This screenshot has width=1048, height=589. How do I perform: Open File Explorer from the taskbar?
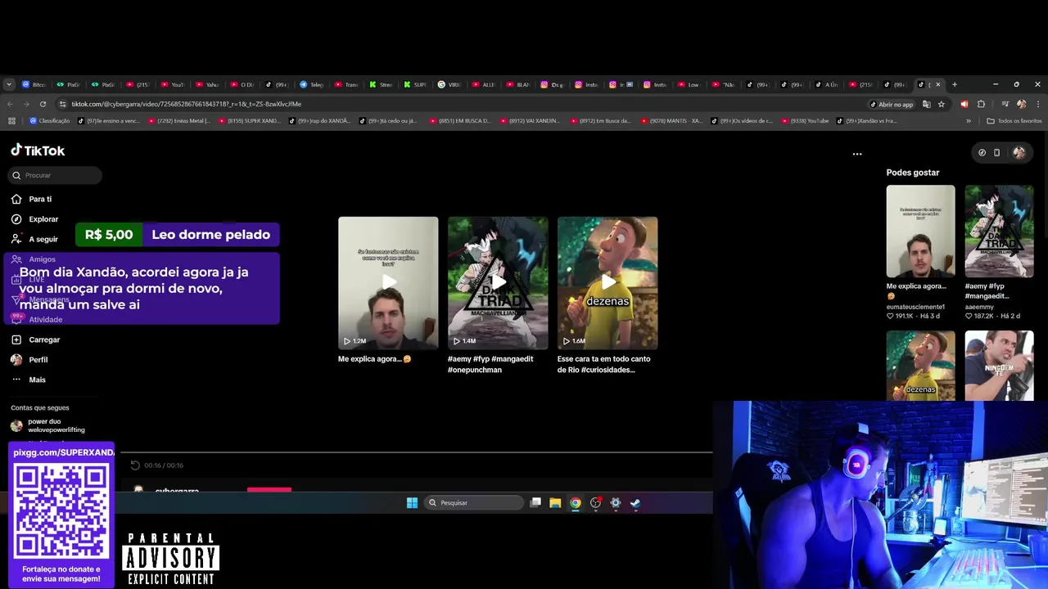tap(555, 503)
